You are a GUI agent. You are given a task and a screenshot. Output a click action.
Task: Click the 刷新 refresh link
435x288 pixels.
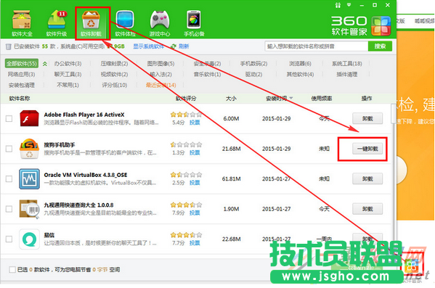(x=184, y=46)
